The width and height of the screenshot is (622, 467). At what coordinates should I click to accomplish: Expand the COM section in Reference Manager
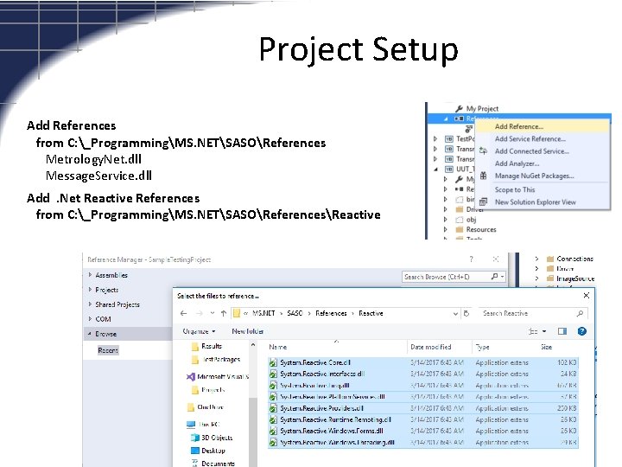[x=91, y=319]
